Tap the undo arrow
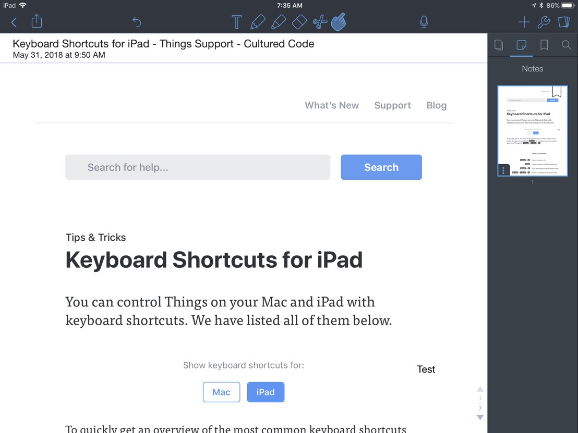Viewport: 578px width, 433px height. pyautogui.click(x=136, y=22)
